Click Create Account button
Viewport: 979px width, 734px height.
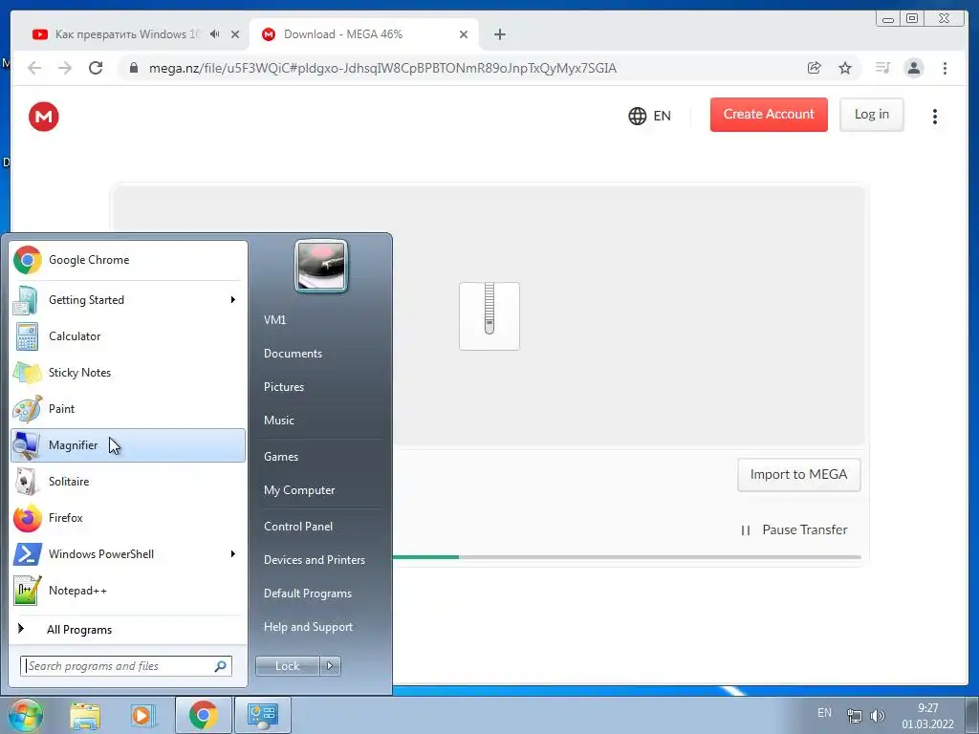click(769, 115)
